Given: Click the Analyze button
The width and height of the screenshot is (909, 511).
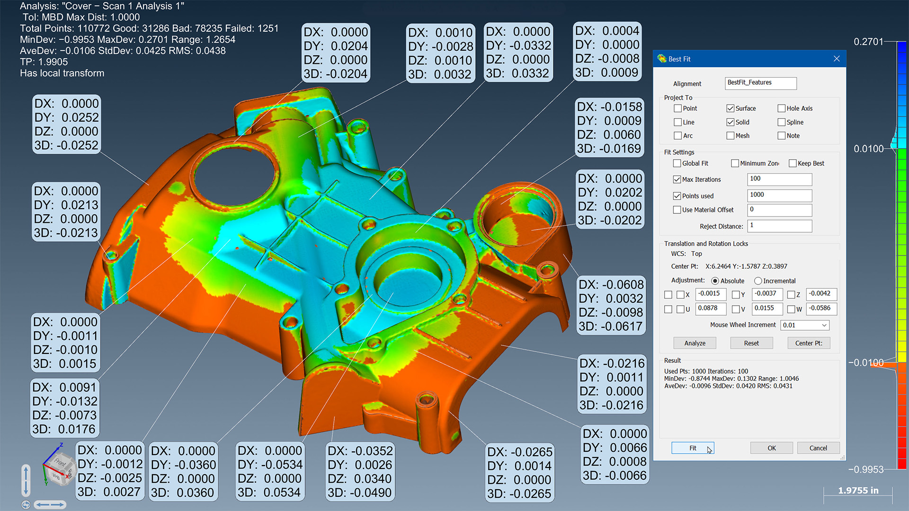Looking at the screenshot, I should click(695, 343).
